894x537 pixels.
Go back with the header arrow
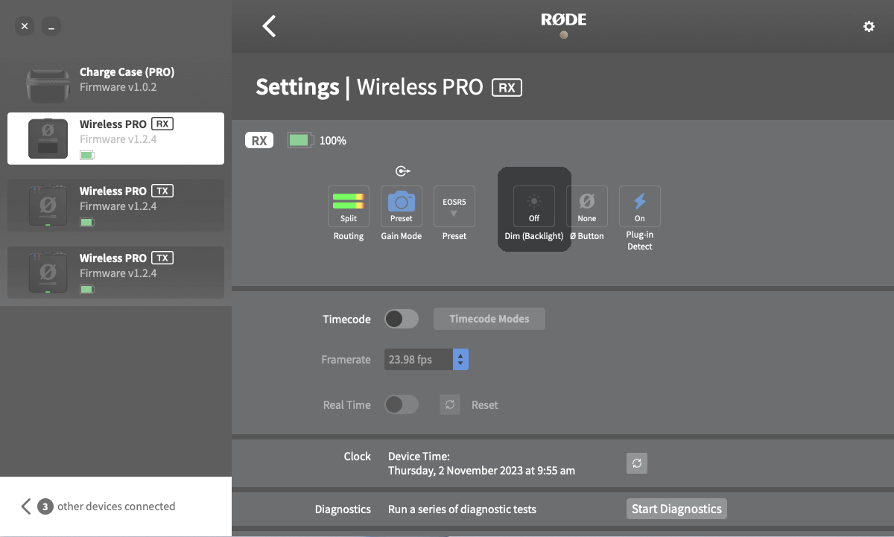click(269, 26)
